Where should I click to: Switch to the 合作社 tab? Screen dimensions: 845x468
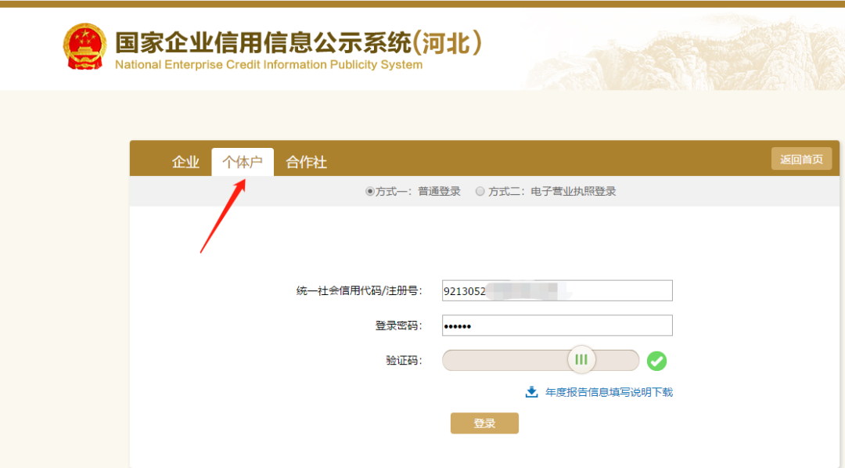305,161
